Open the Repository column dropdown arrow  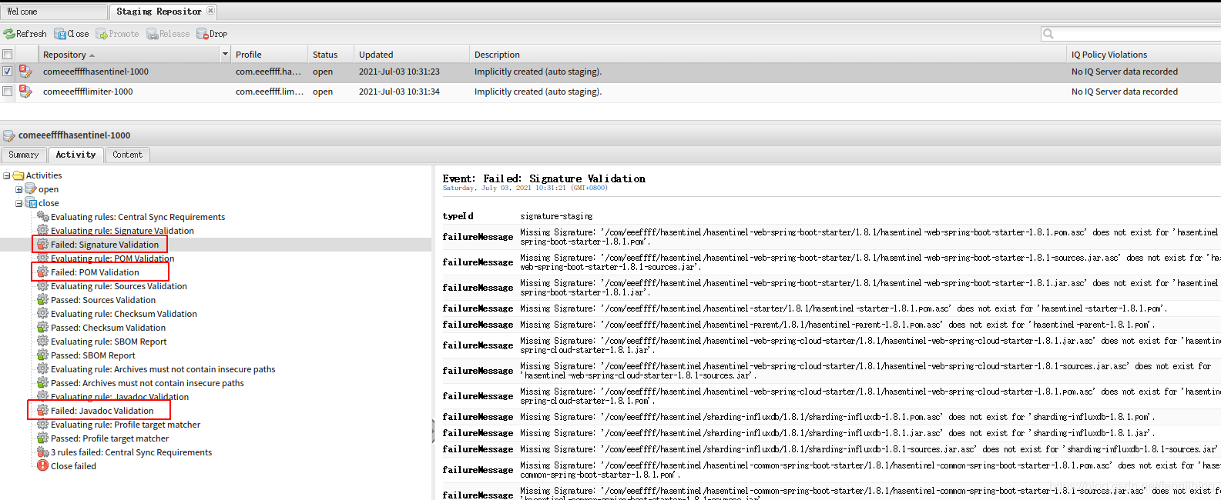coord(225,55)
